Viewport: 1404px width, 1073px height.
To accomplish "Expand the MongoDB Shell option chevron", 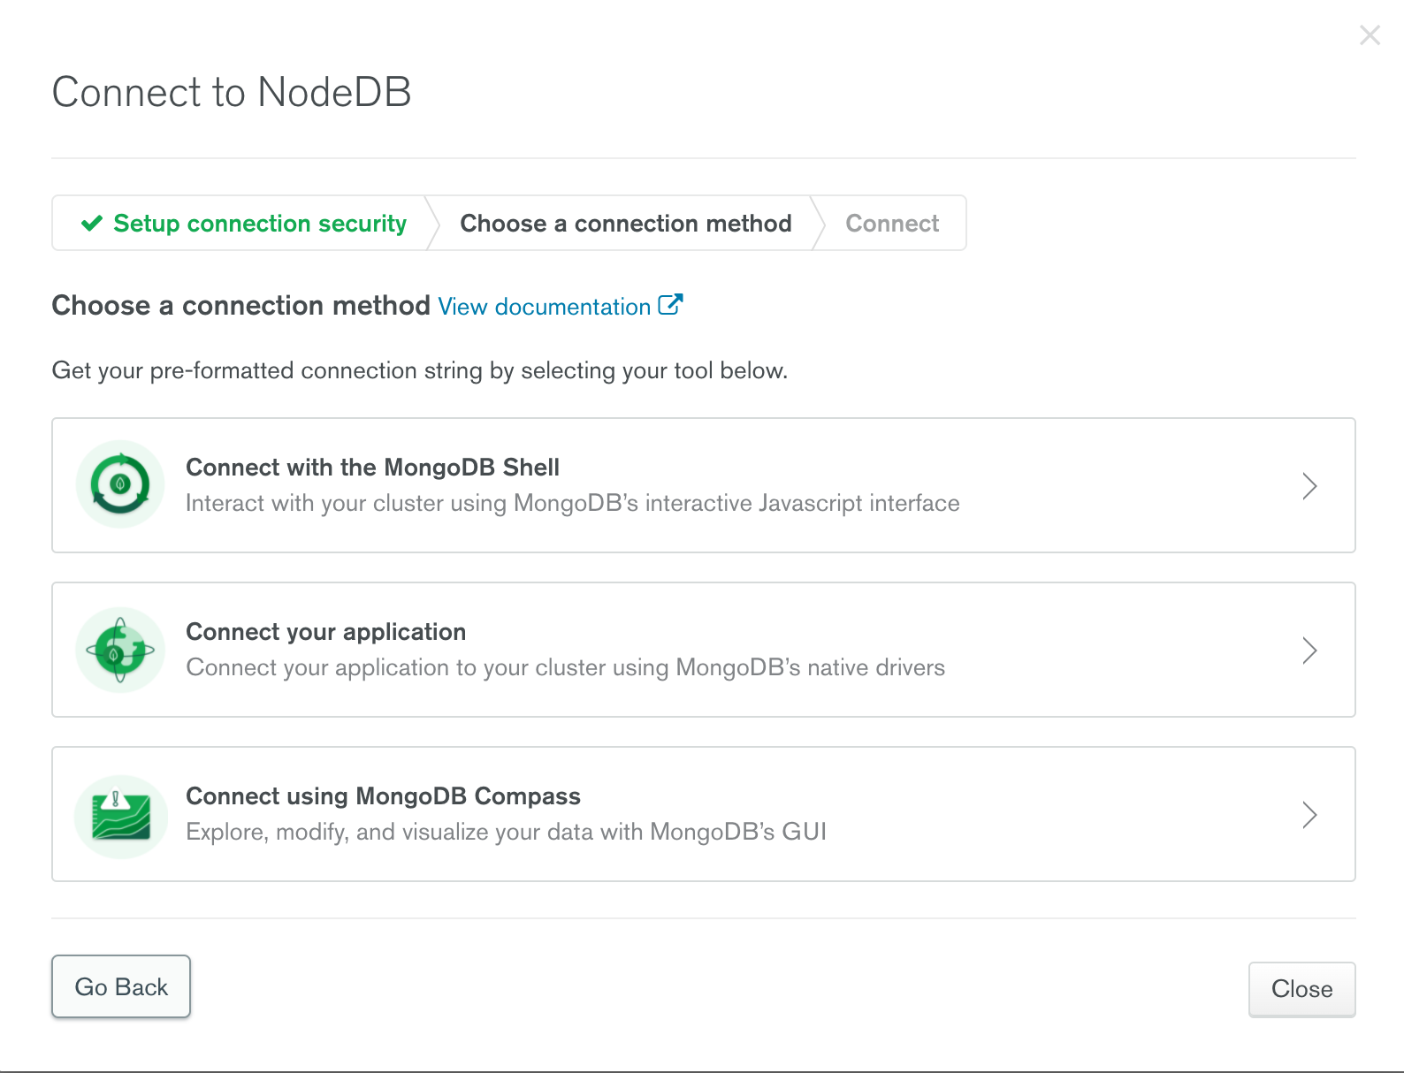I will [x=1309, y=485].
